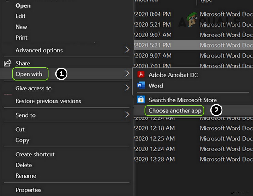
Task: Expand the Send to submenu arrow
Action: pyautogui.click(x=127, y=115)
